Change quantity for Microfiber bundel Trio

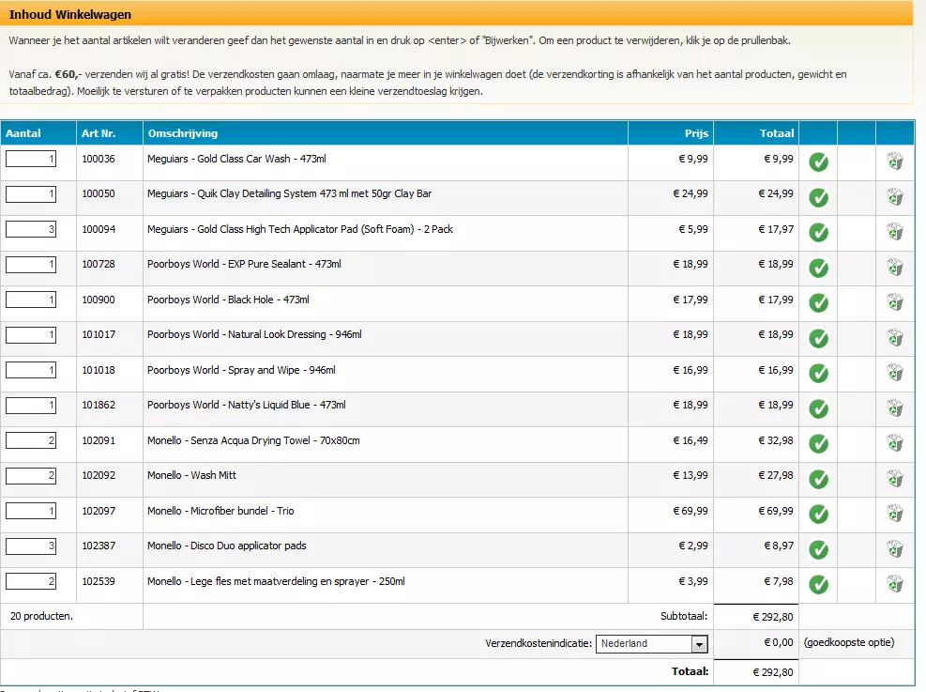[x=31, y=511]
